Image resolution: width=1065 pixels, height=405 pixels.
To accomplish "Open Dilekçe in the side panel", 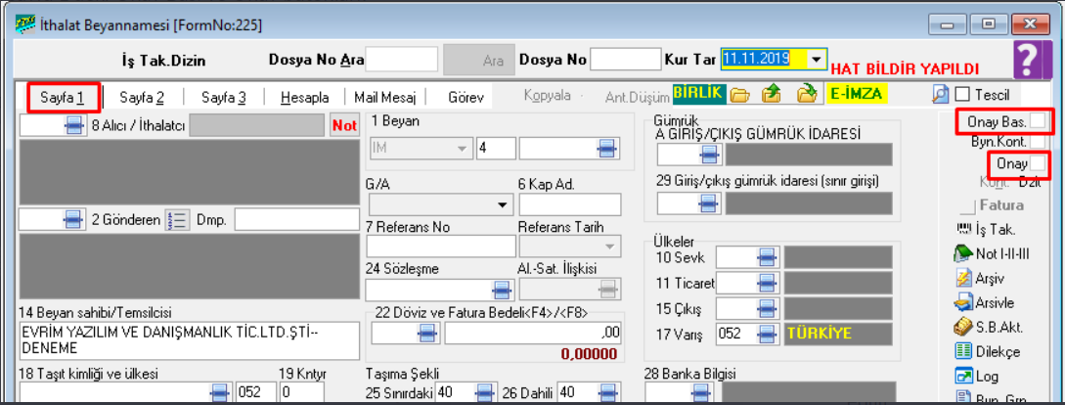I will [988, 352].
